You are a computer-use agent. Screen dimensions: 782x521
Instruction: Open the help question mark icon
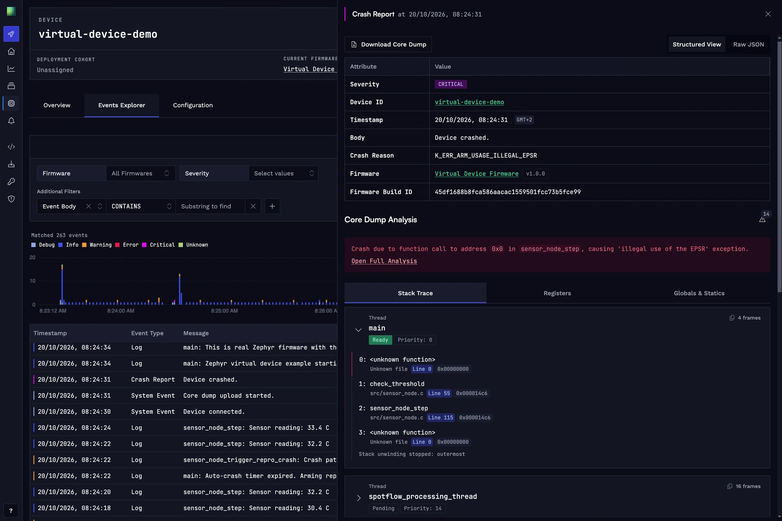(x=11, y=510)
